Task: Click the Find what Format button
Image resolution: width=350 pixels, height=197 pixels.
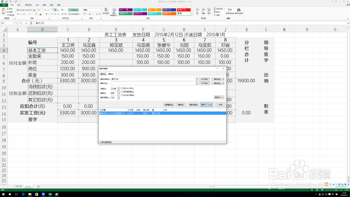Action: coord(218,79)
